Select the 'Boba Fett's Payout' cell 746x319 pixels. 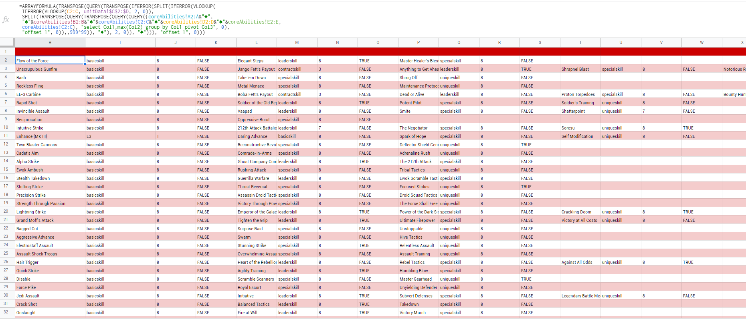pyautogui.click(x=257, y=94)
